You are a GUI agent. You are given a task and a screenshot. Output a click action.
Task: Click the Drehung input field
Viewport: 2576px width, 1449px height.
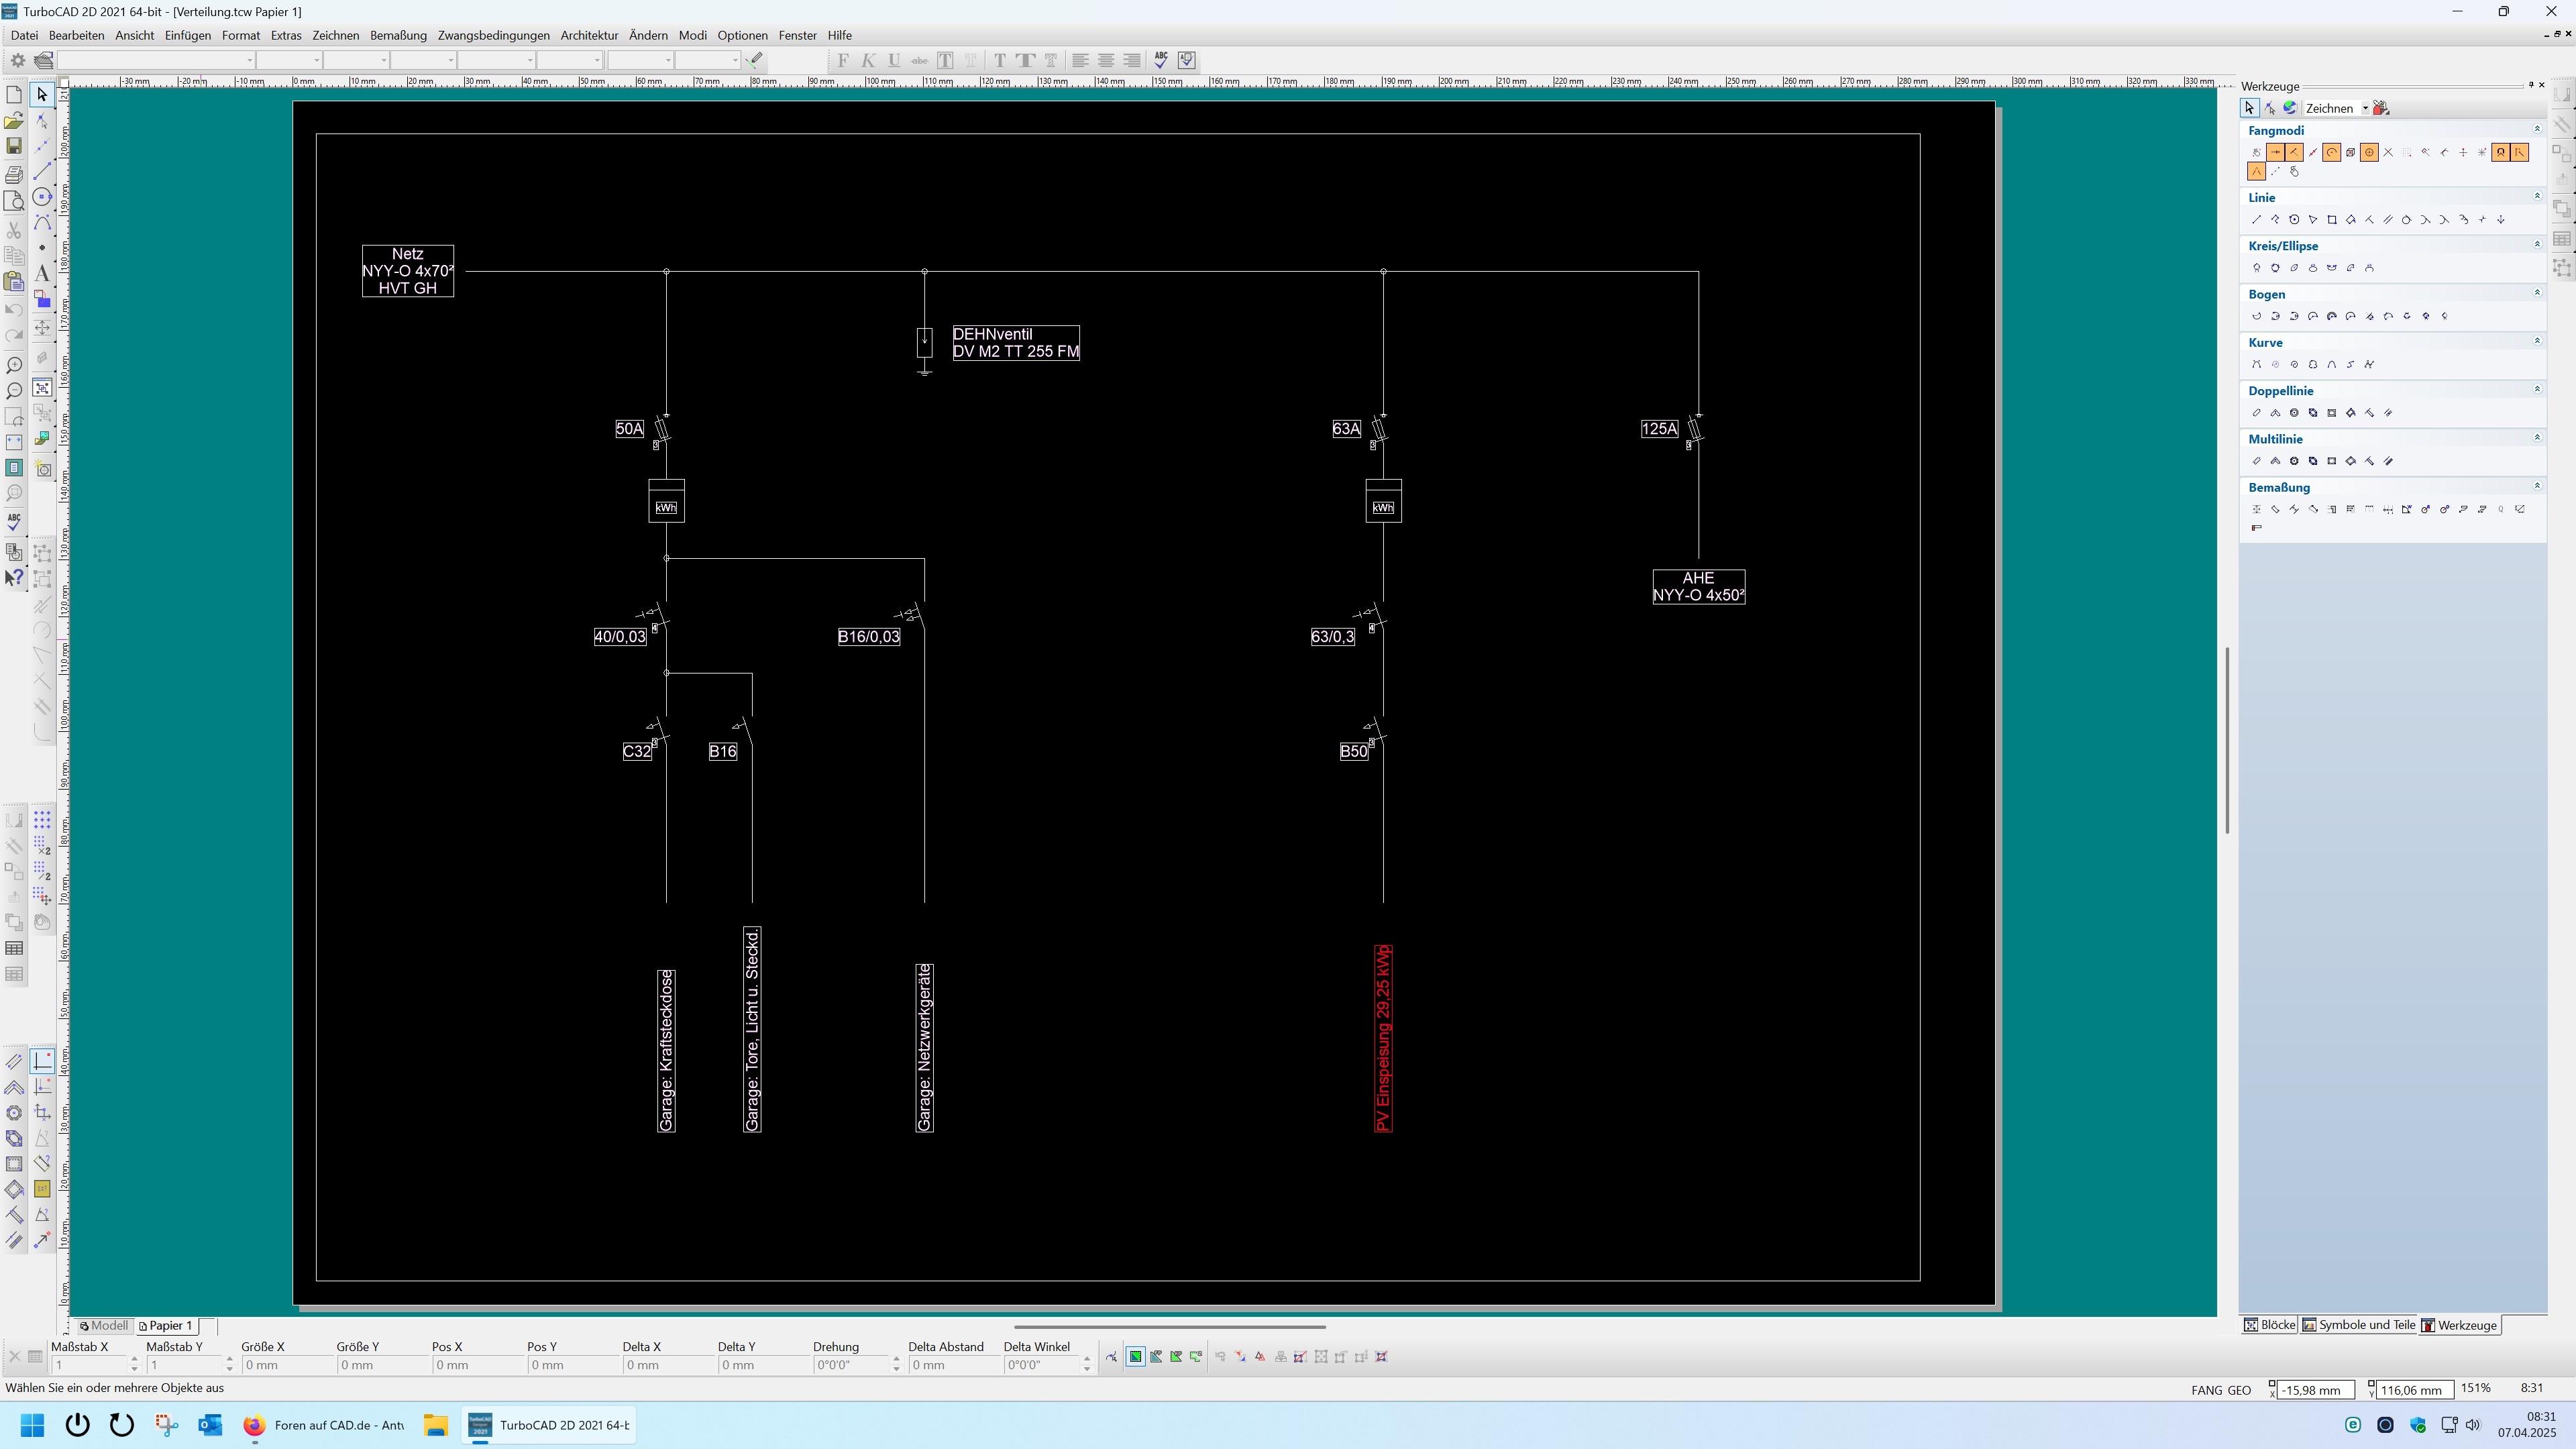click(x=852, y=1365)
